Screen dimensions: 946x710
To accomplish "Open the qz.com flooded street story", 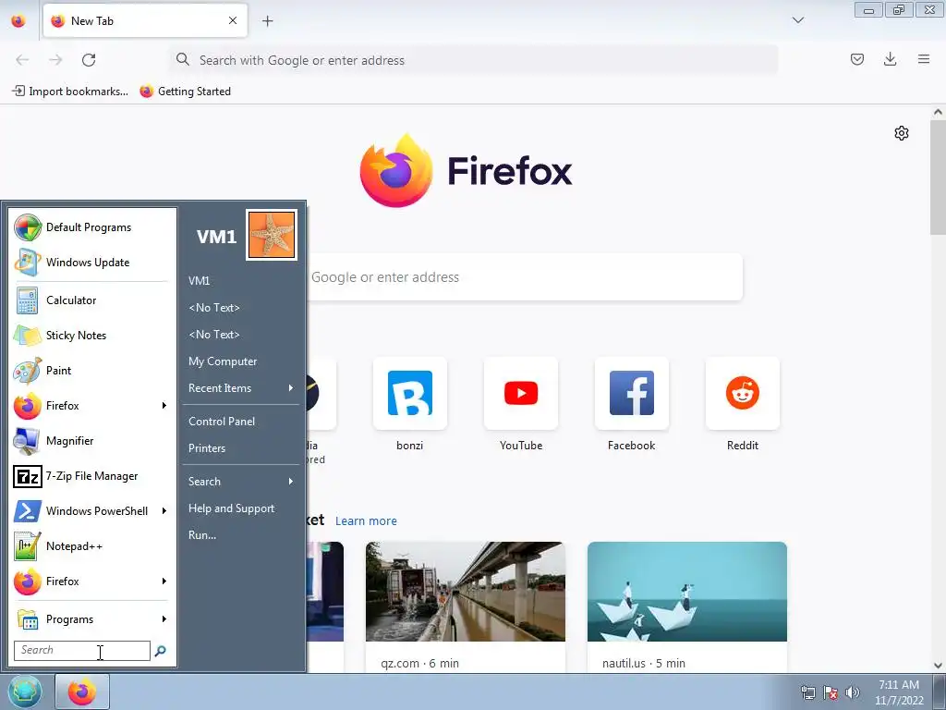I will [x=466, y=606].
